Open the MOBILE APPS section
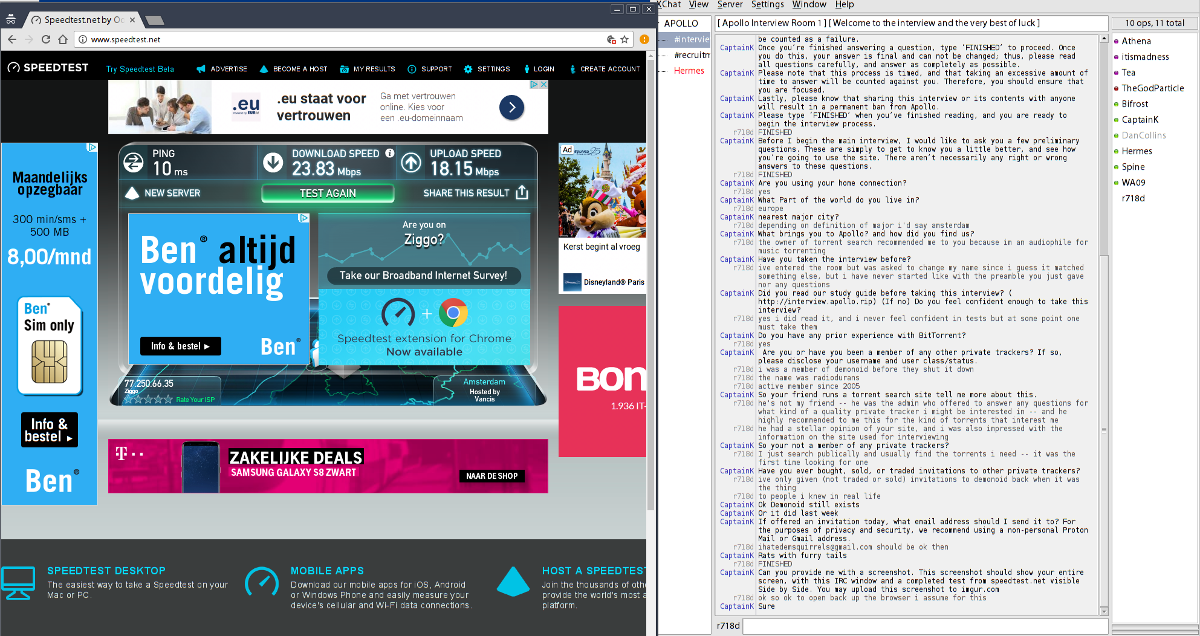 click(x=327, y=571)
